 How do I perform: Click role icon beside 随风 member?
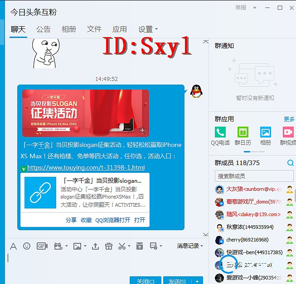289,214
